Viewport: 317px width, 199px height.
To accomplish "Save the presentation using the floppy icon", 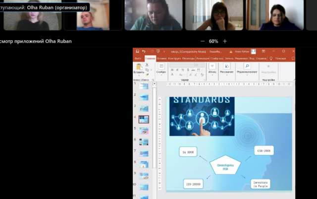I will tap(138, 51).
